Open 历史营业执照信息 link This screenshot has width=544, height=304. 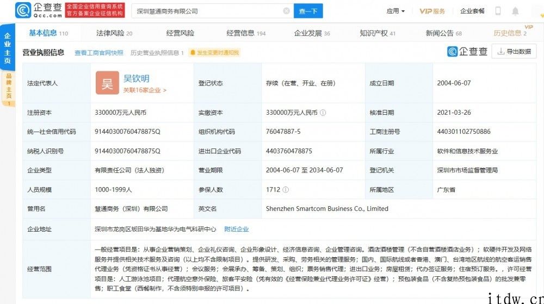pyautogui.click(x=157, y=53)
